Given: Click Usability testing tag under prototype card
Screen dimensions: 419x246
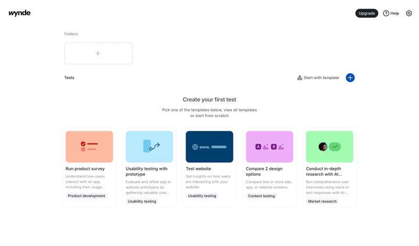Looking at the screenshot, I should pos(142,202).
